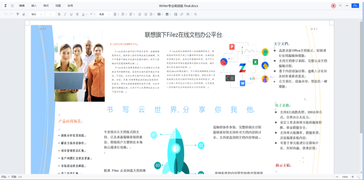This screenshot has width=364, height=180.
Task: Click the insert table icon
Action: tap(167, 14)
